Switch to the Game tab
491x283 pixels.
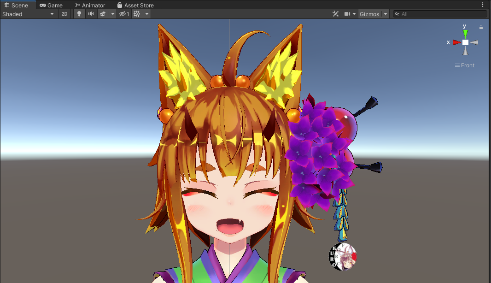coord(51,5)
